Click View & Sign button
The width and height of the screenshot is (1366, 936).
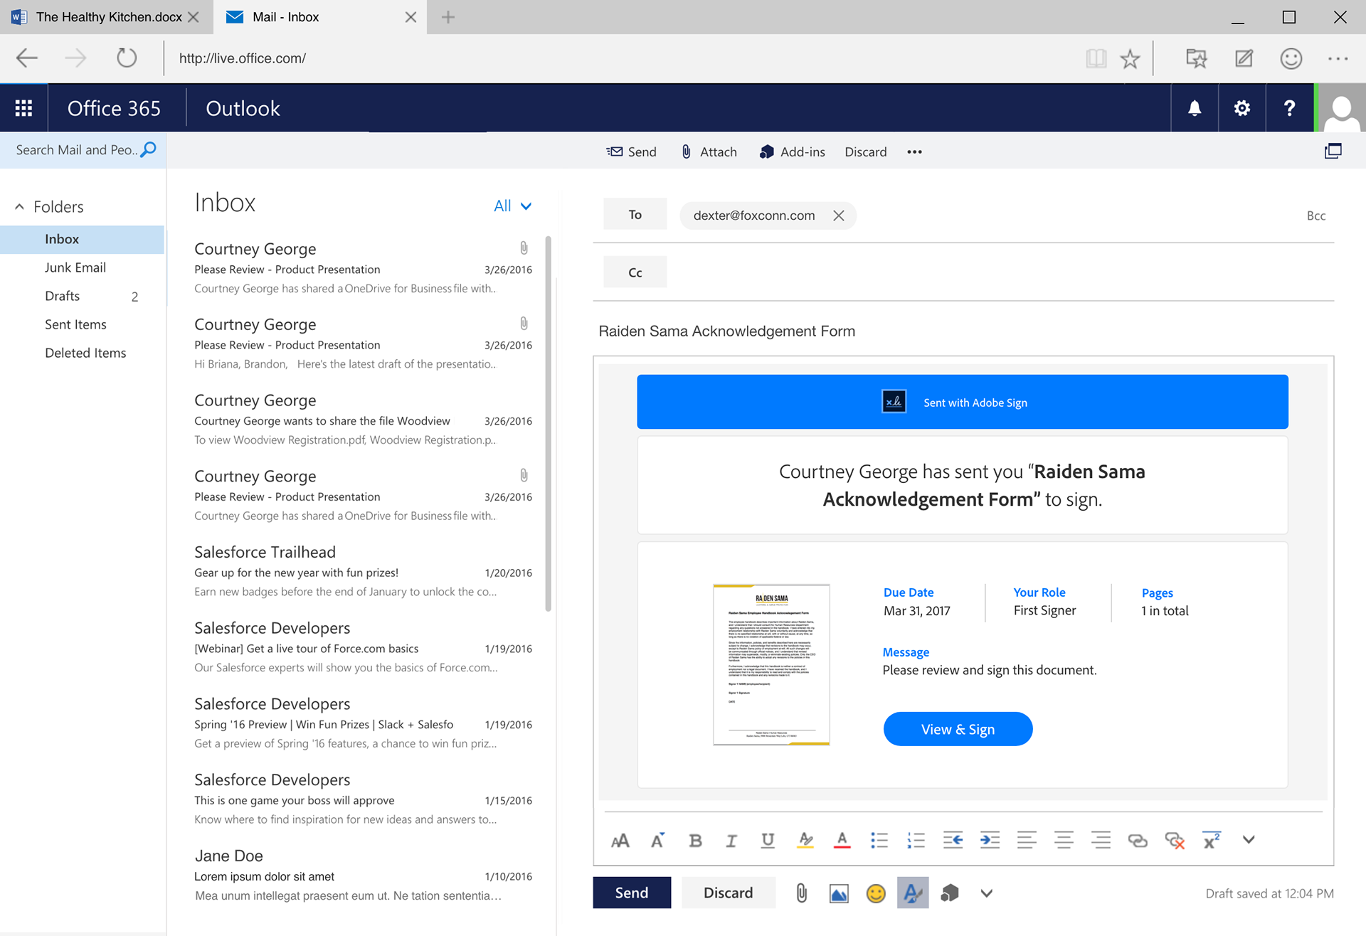click(958, 729)
